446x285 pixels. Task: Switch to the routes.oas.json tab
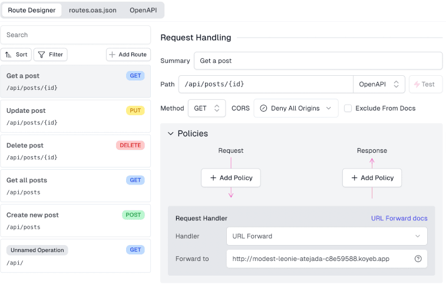[x=92, y=10]
